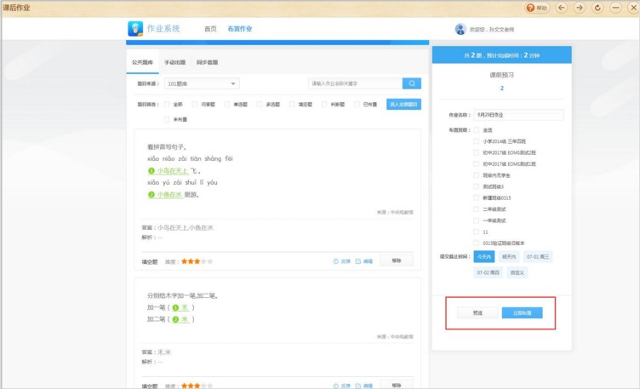This screenshot has width=640, height=389.
Task: Click 移除 on the pinyin question
Action: 397,260
